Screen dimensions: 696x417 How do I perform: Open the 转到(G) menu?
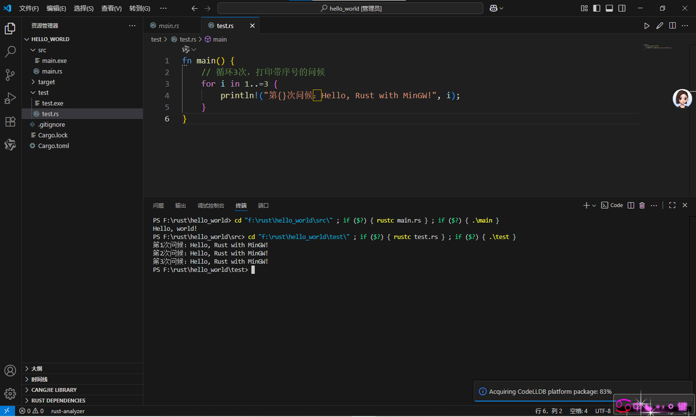[140, 8]
